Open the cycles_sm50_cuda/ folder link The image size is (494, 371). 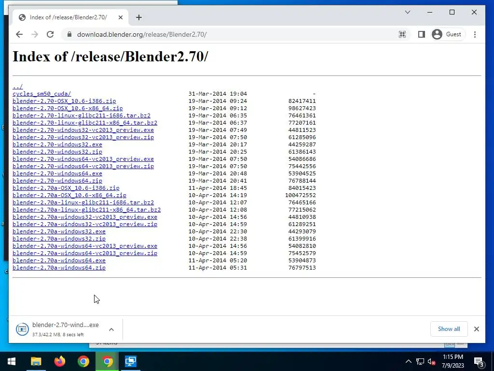(42, 94)
